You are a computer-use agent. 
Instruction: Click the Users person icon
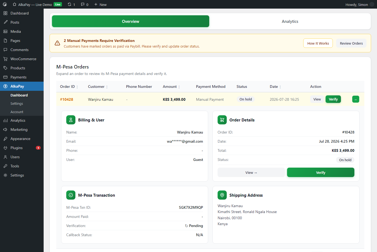click(5, 157)
